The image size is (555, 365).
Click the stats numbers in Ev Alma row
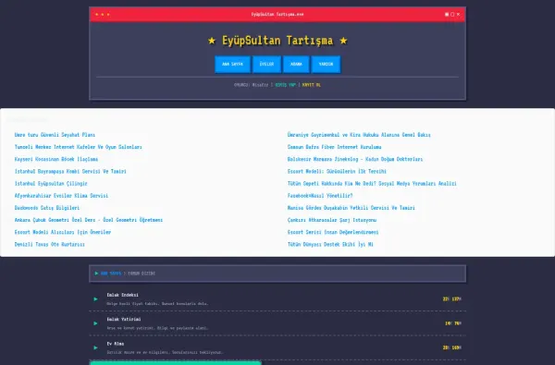(x=452, y=347)
